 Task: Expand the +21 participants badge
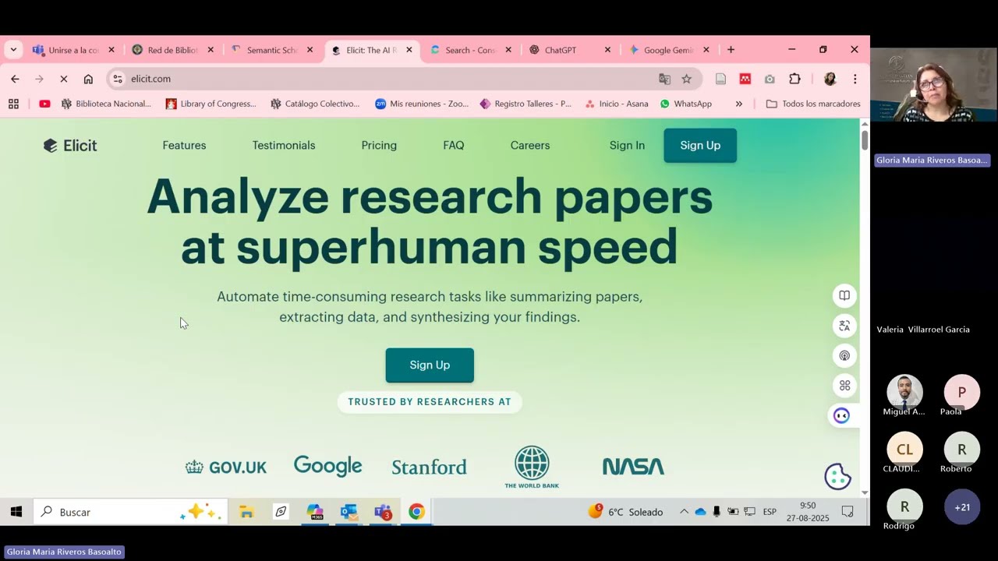962,507
